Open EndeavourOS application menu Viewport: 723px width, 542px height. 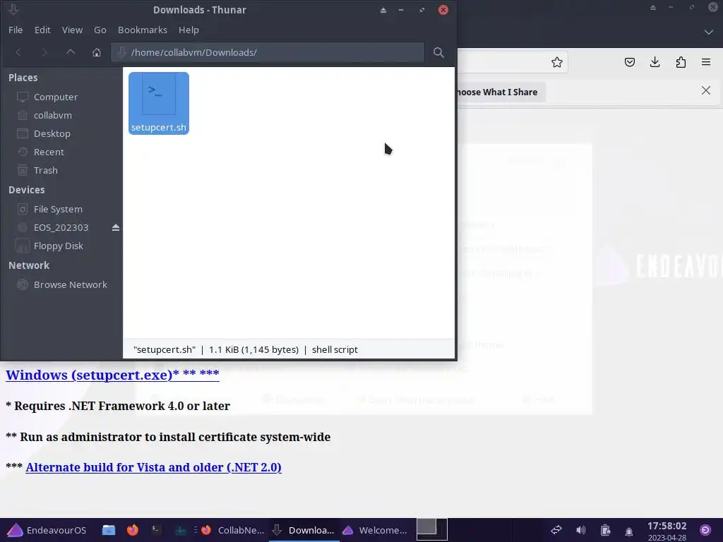pyautogui.click(x=47, y=530)
